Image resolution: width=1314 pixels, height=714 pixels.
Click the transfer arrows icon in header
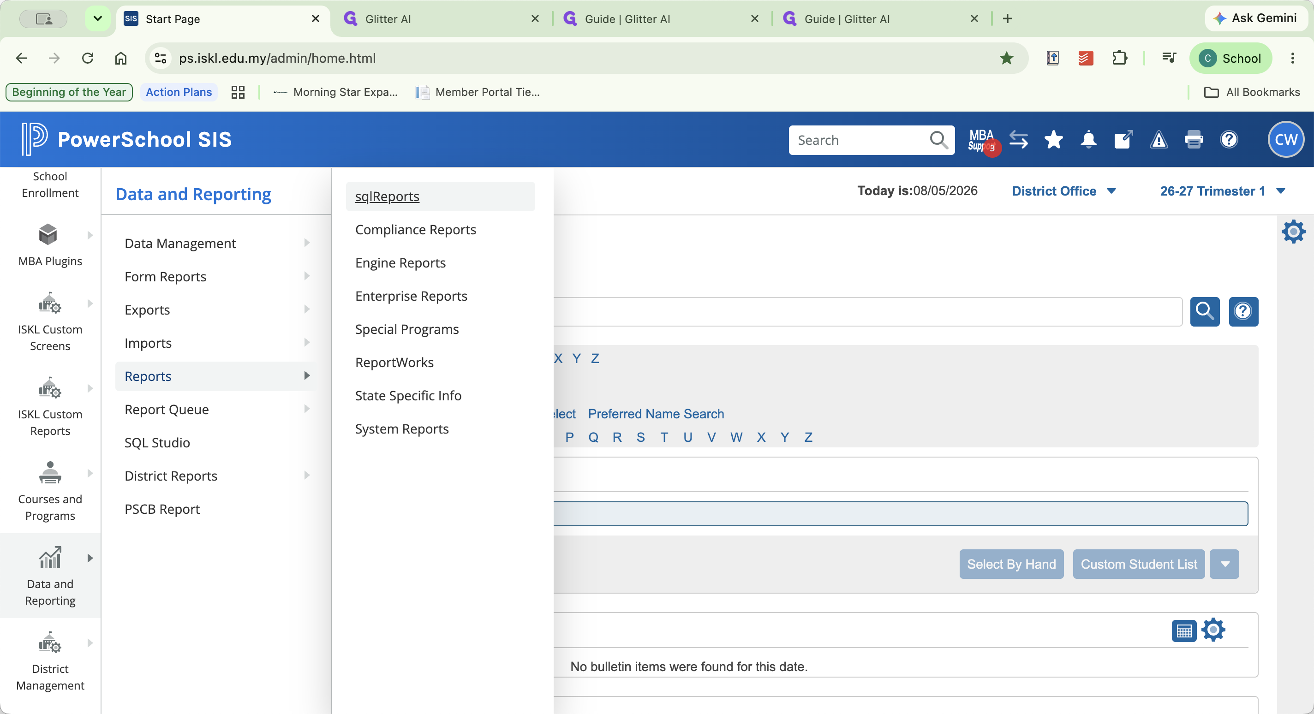pyautogui.click(x=1019, y=140)
